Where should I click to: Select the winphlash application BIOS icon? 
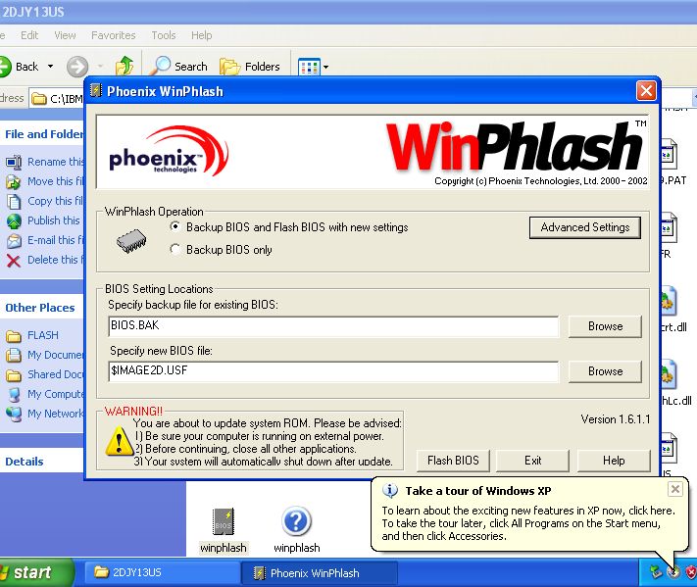click(x=224, y=521)
